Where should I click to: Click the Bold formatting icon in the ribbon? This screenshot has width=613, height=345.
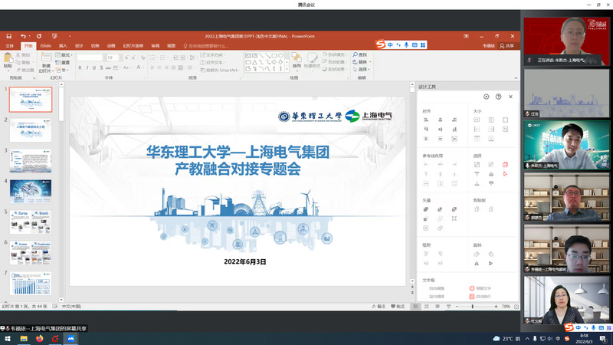pos(80,67)
